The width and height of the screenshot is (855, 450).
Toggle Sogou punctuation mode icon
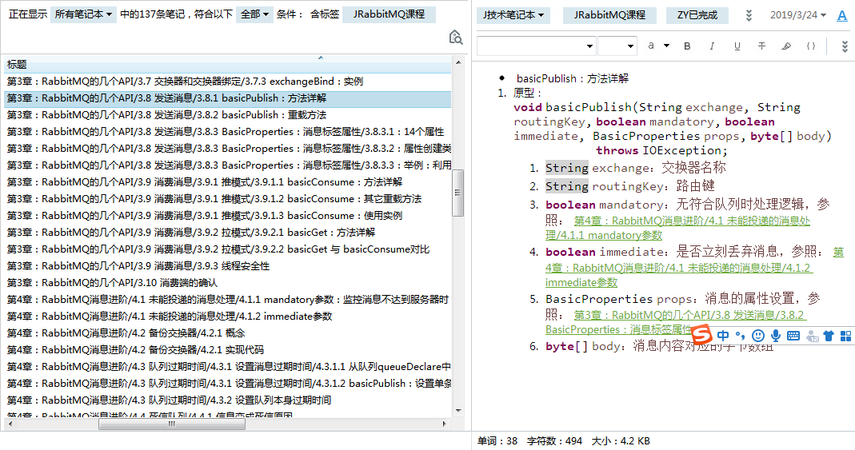(740, 336)
